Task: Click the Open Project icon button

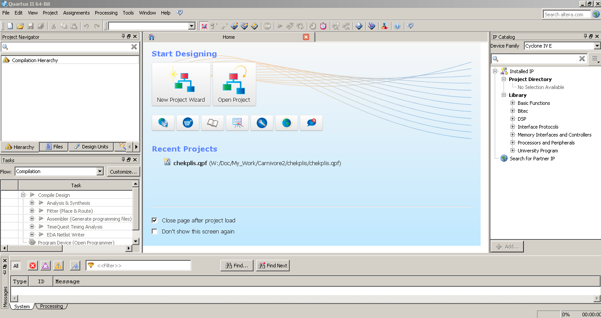Action: [234, 84]
